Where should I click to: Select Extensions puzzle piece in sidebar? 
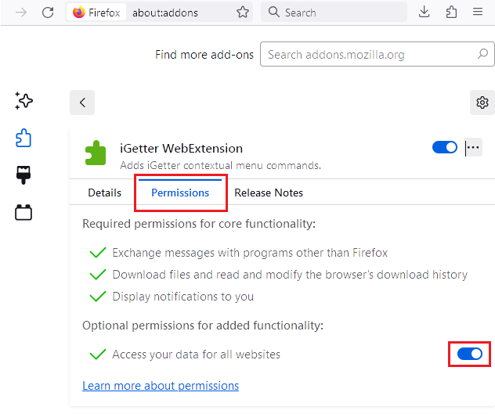pos(23,139)
